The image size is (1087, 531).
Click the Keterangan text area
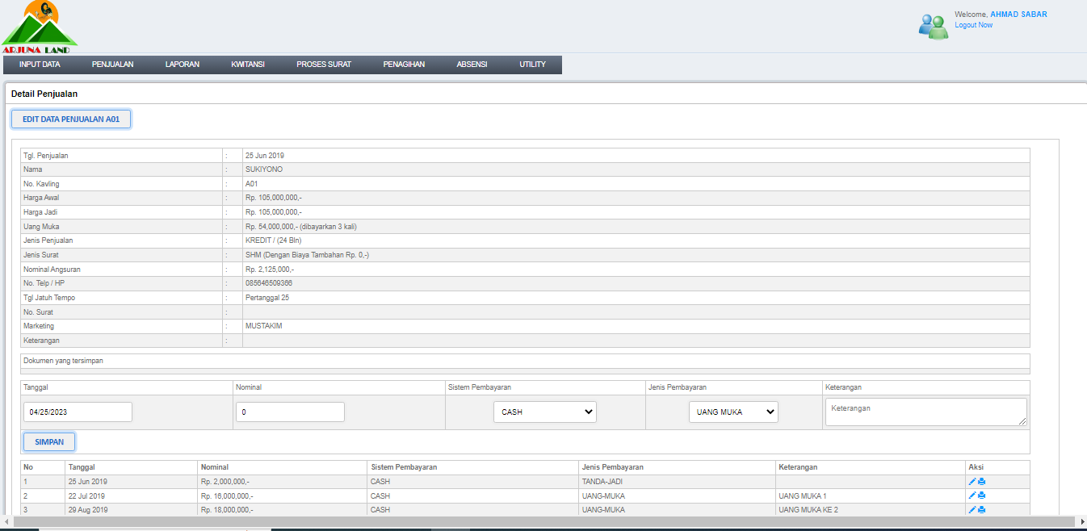coord(925,412)
